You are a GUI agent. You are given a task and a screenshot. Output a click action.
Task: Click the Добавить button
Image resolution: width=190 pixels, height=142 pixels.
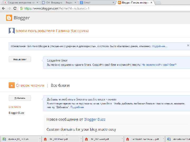pyautogui.click(x=20, y=98)
